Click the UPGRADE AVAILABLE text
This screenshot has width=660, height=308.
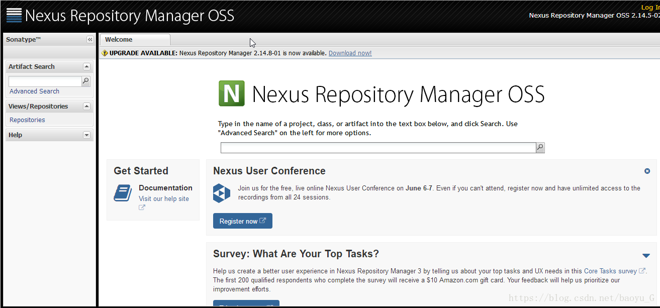(143, 53)
